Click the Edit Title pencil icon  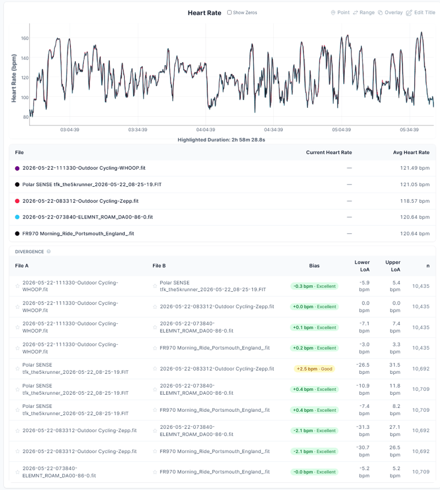click(x=409, y=13)
